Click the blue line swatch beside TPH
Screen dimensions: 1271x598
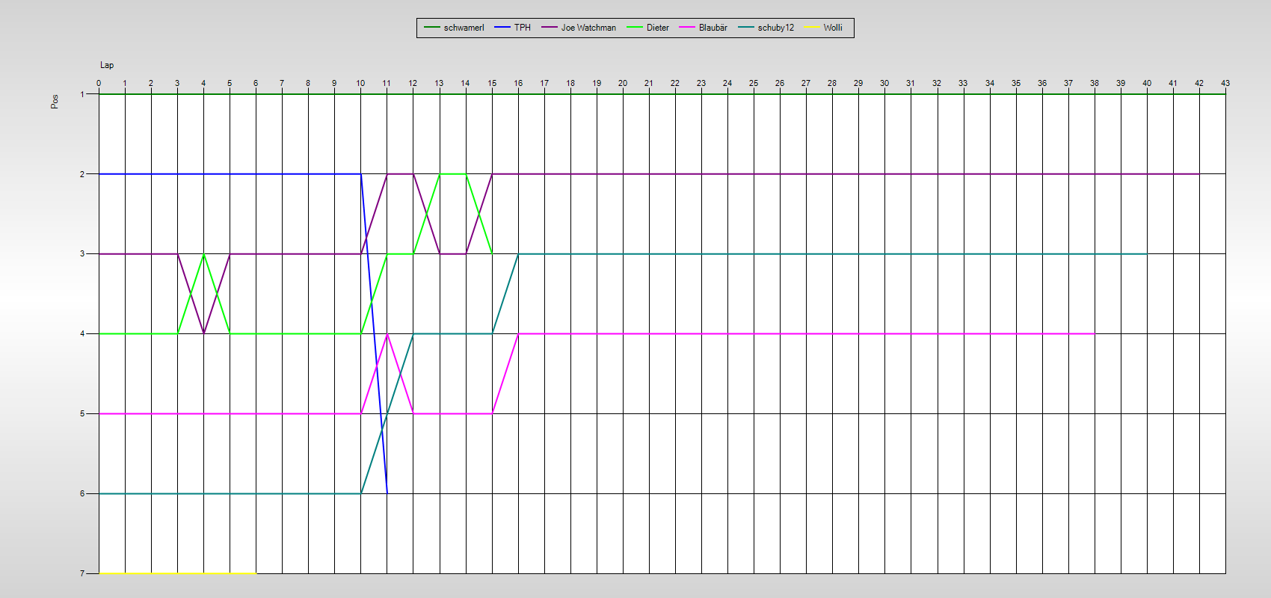coord(502,28)
